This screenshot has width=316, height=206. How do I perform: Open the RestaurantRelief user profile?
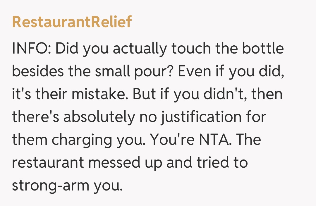(x=72, y=22)
